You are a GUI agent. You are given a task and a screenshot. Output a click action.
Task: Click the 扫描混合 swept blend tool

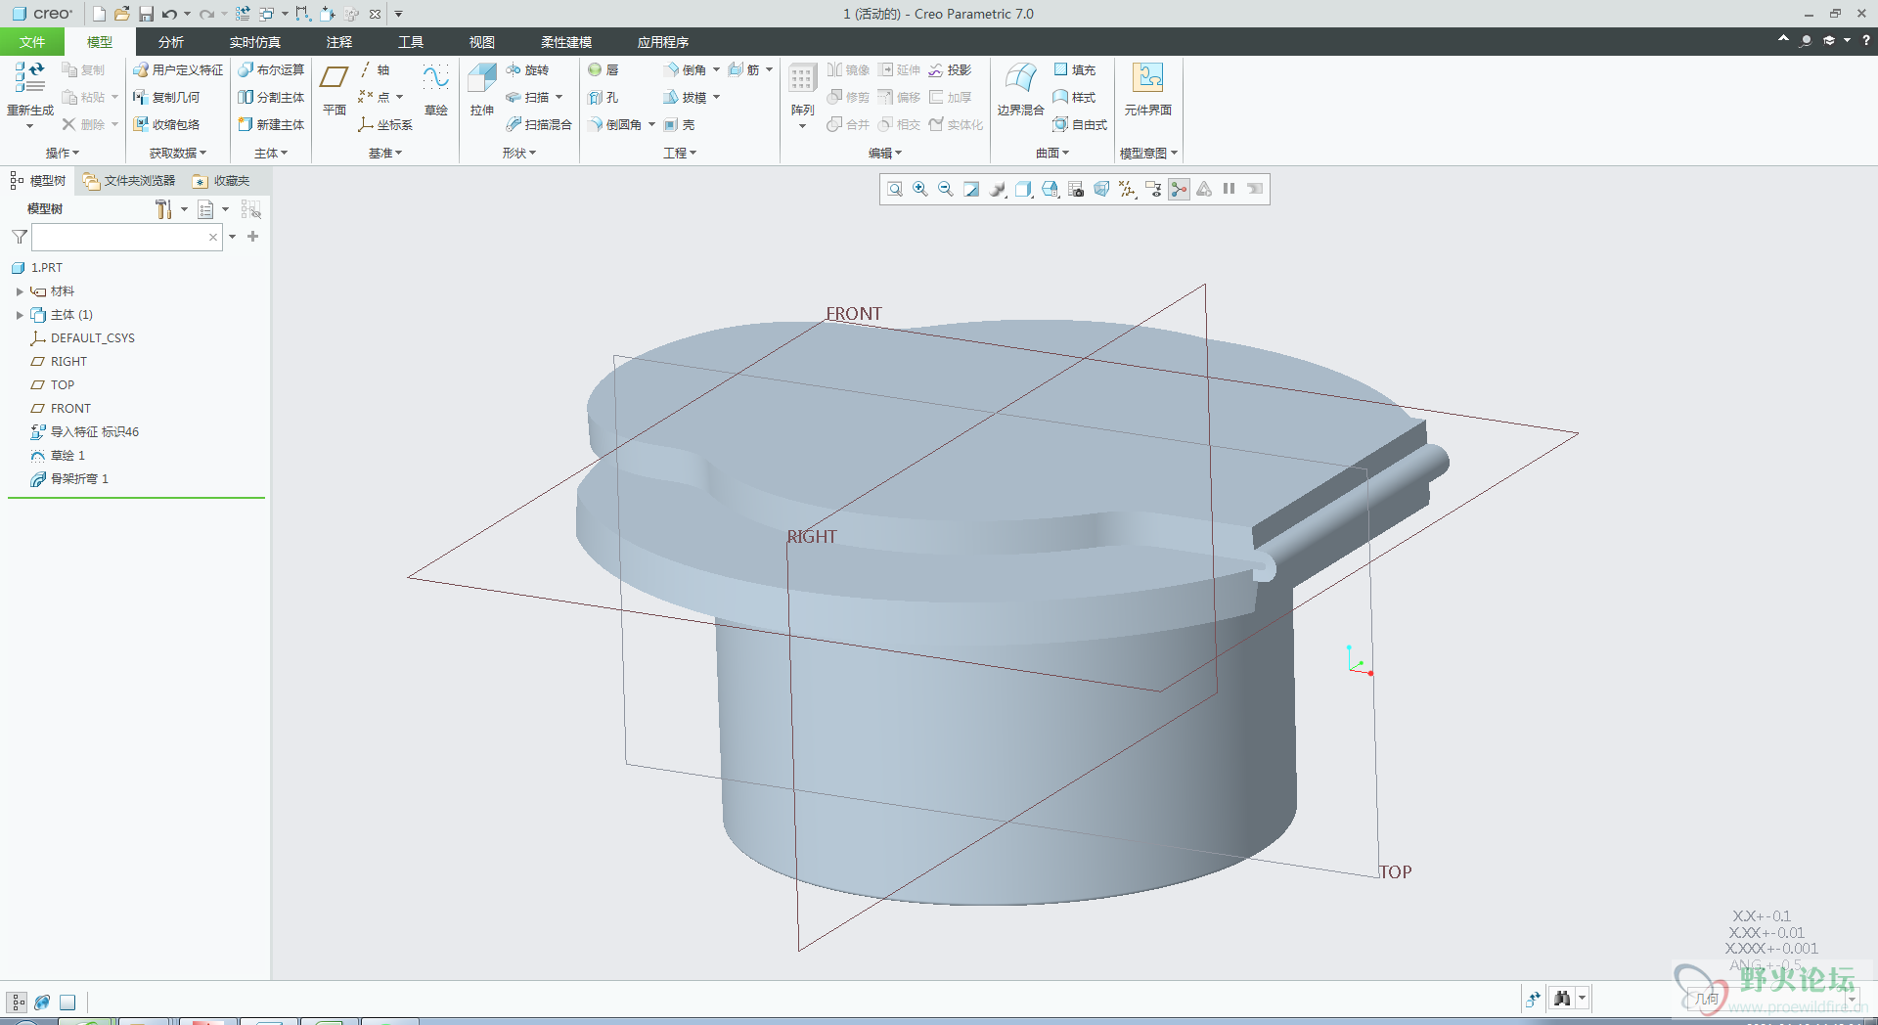(x=539, y=124)
